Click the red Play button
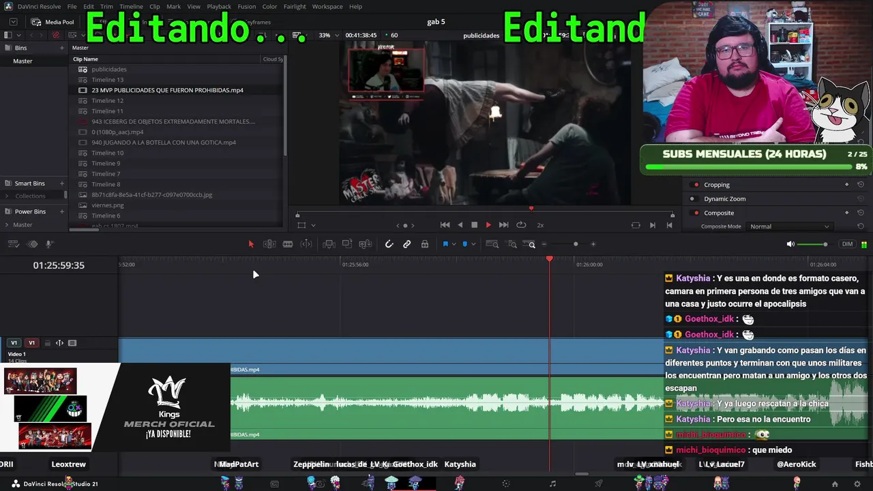This screenshot has height=491, width=873. click(488, 225)
